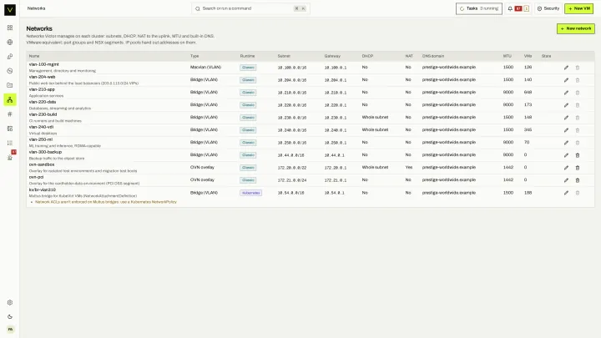This screenshot has width=601, height=338.
Task: Edit the vlan-204-web network
Action: (566, 80)
